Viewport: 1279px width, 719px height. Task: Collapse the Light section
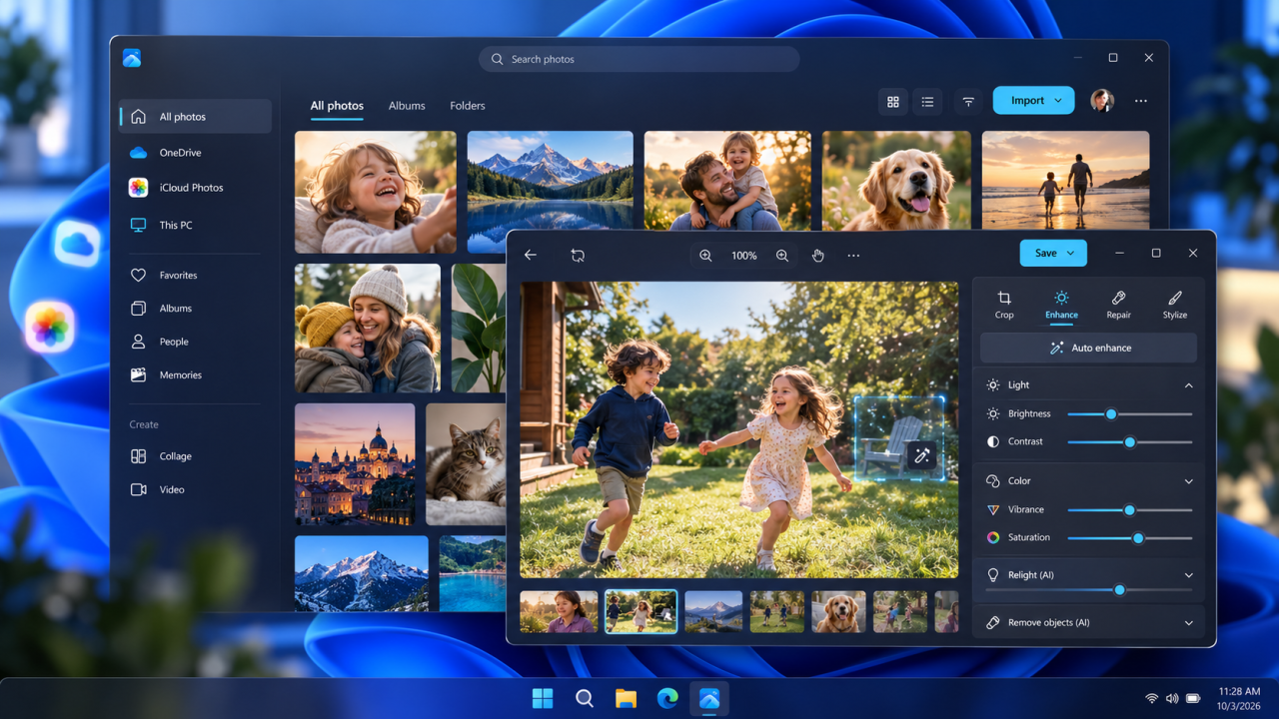point(1188,385)
